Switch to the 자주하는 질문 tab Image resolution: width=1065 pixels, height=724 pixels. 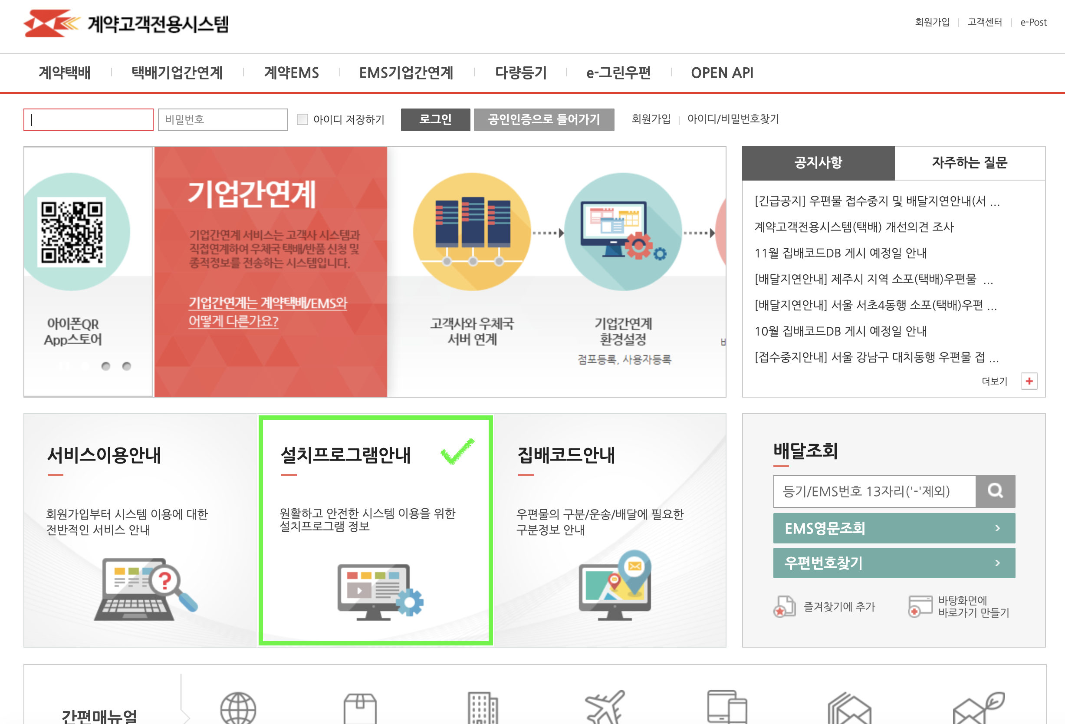(x=970, y=163)
